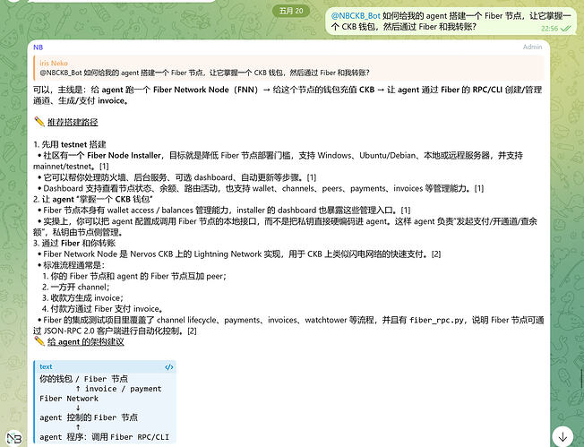Image resolution: width=584 pixels, height=447 pixels.
Task: Click the 五月 20 date badge
Action: (x=291, y=11)
